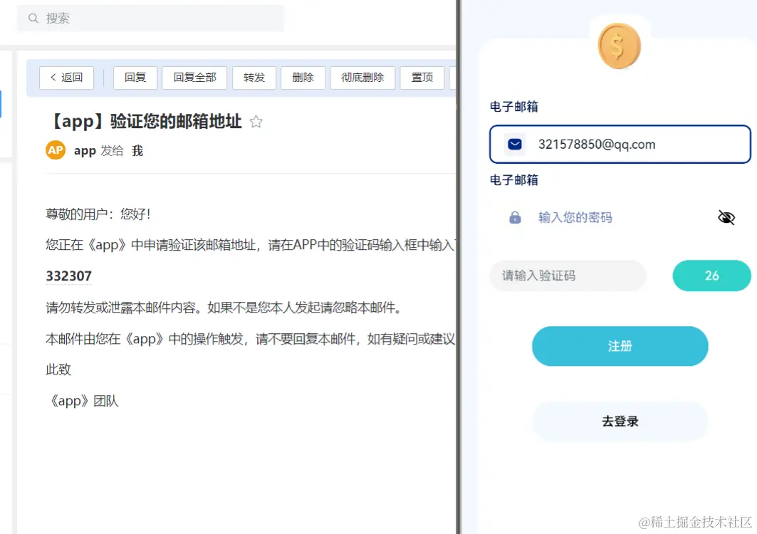Click the lock icon in password field
The width and height of the screenshot is (757, 534).
515,217
